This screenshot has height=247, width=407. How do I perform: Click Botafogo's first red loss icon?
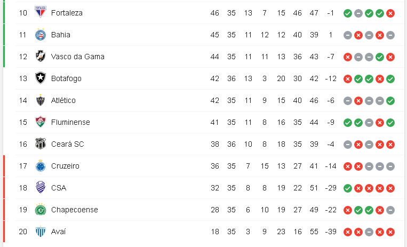click(348, 79)
